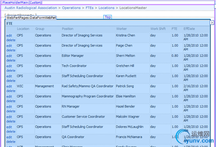Click Mammography Program Coordinator cell

(88, 96)
